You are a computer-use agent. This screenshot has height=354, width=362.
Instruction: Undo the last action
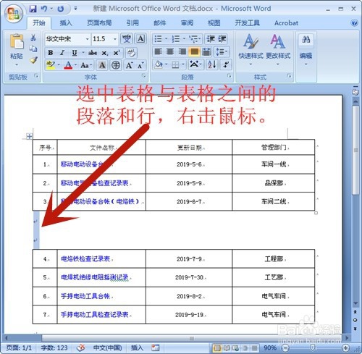click(44, 9)
